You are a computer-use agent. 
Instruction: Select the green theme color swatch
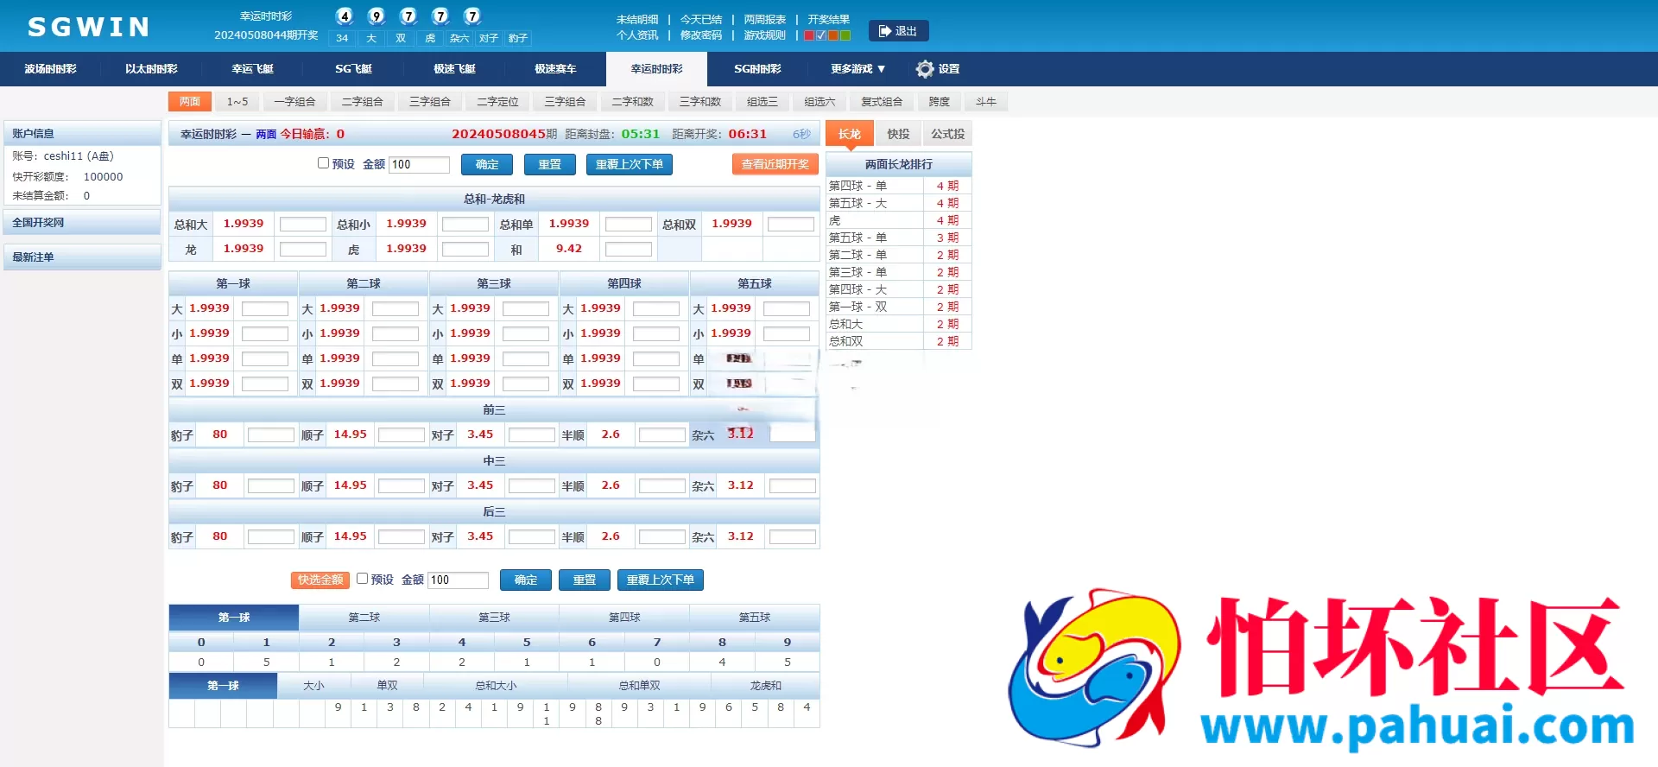(x=845, y=35)
